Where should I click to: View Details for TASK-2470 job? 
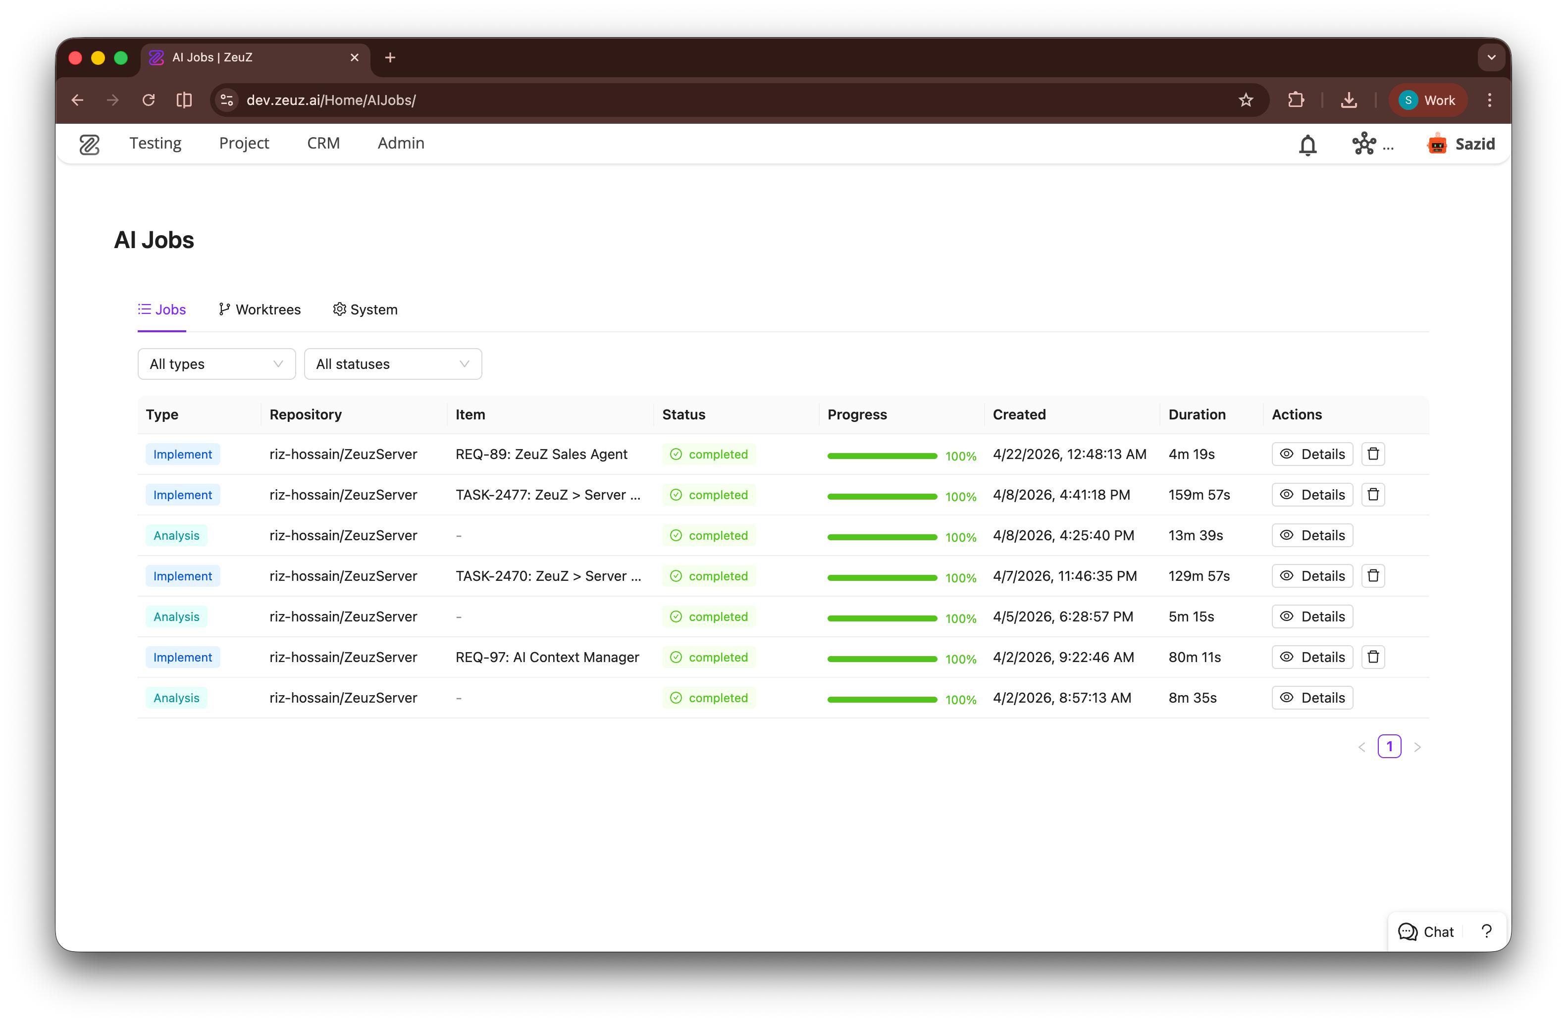click(1312, 576)
